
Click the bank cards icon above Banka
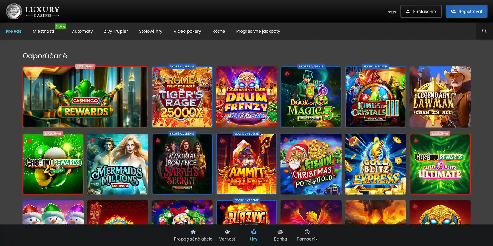[280, 232]
